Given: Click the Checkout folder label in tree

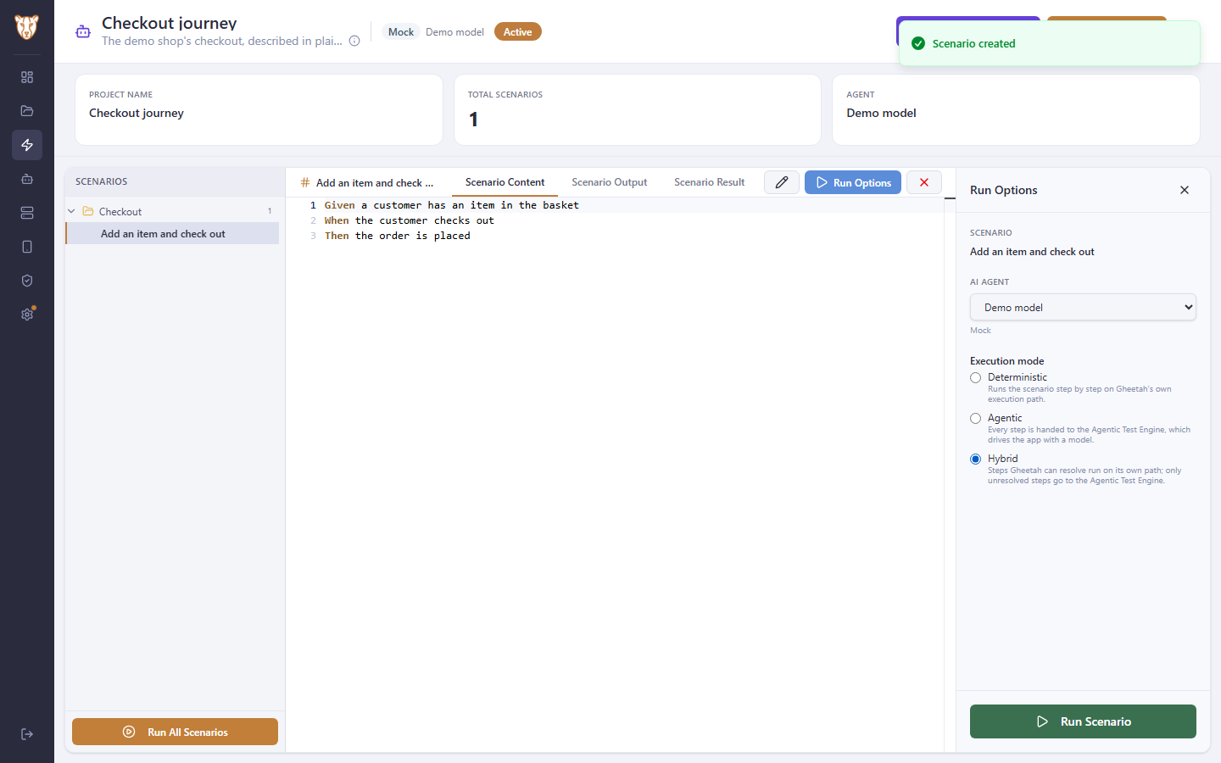Looking at the screenshot, I should tap(120, 211).
